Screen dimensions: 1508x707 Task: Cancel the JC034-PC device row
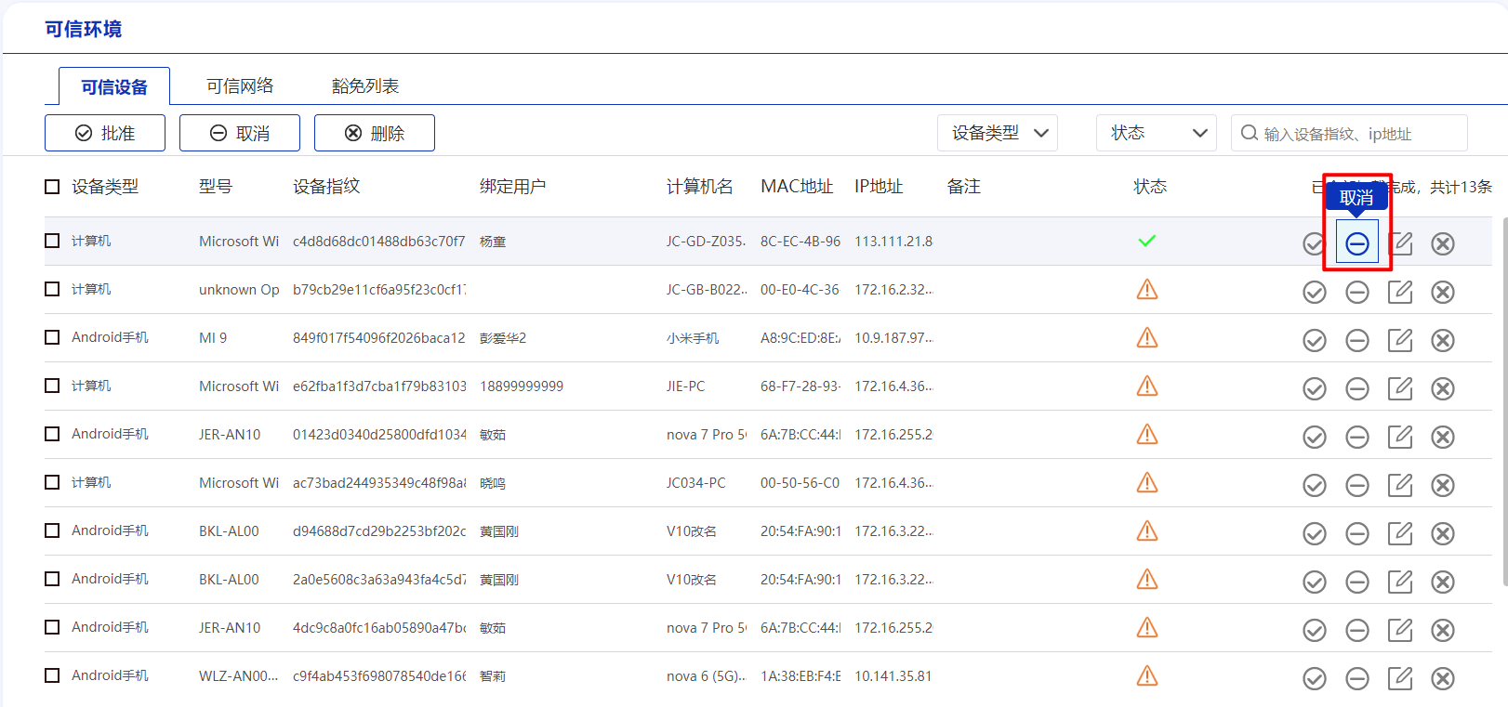tap(1357, 485)
